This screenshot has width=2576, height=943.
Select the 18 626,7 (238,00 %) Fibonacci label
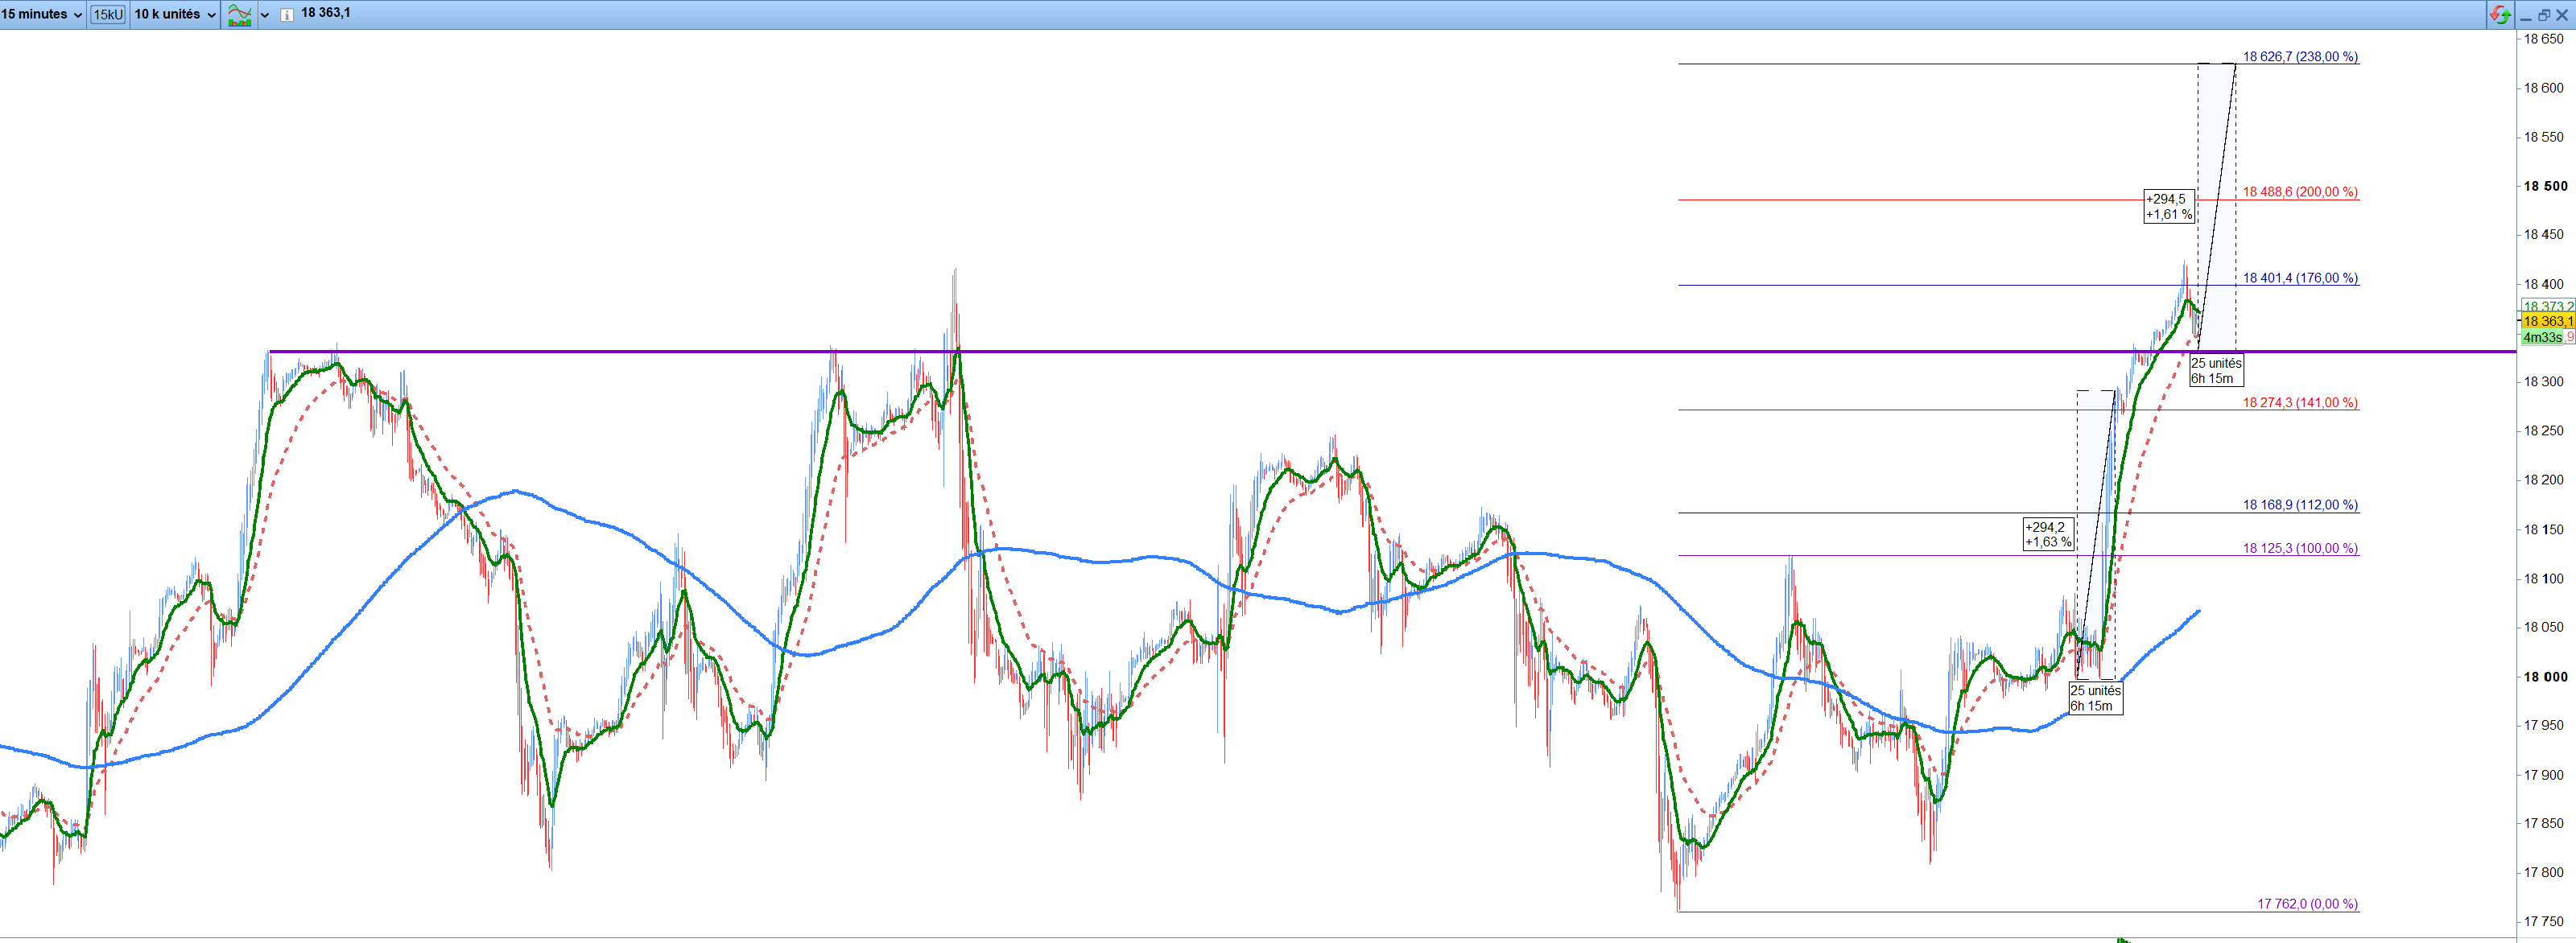point(2300,57)
